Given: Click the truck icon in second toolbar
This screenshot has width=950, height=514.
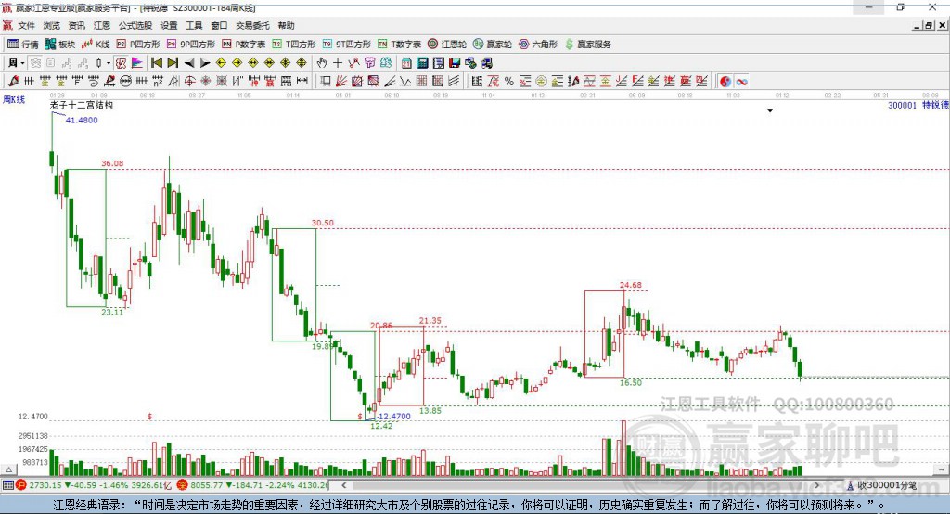Looking at the screenshot, I should pyautogui.click(x=486, y=63).
